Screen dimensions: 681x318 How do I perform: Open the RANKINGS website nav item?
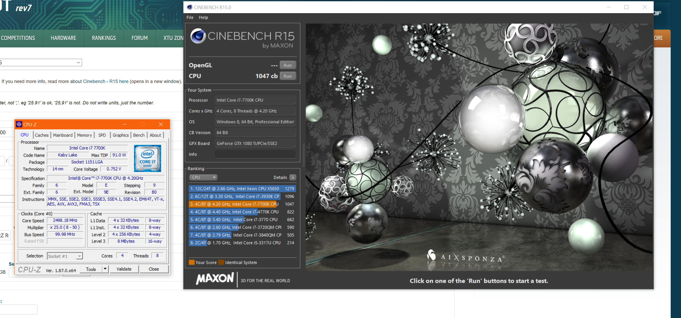coord(104,38)
